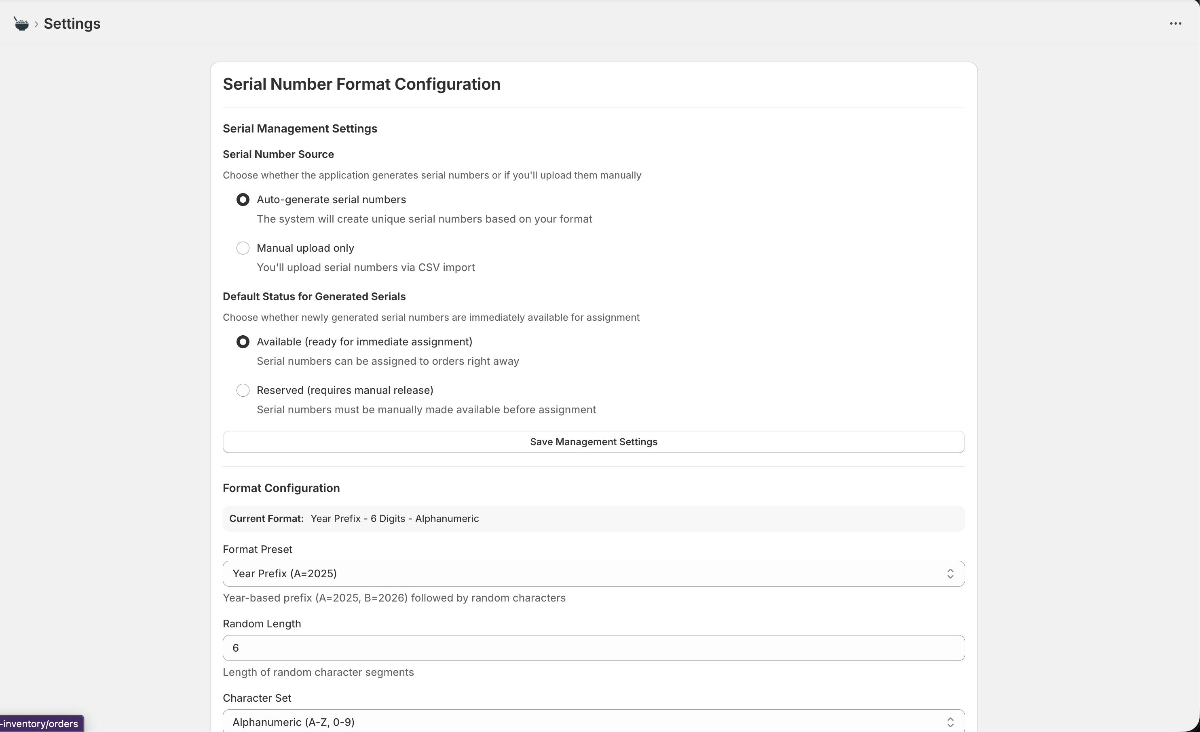Image resolution: width=1200 pixels, height=732 pixels.
Task: Select Reserved (requires manual release) status
Action: [243, 390]
